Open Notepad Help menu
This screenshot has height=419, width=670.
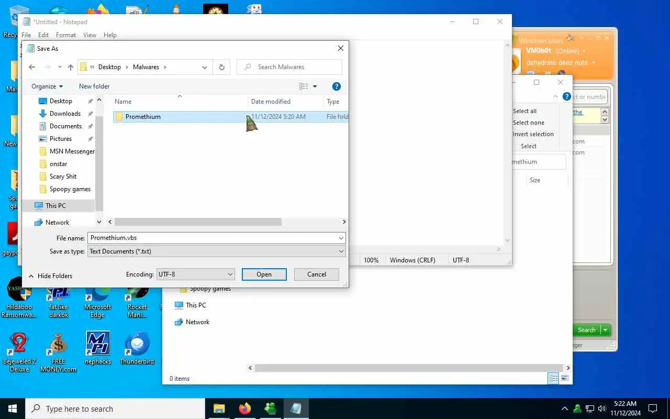coord(110,35)
